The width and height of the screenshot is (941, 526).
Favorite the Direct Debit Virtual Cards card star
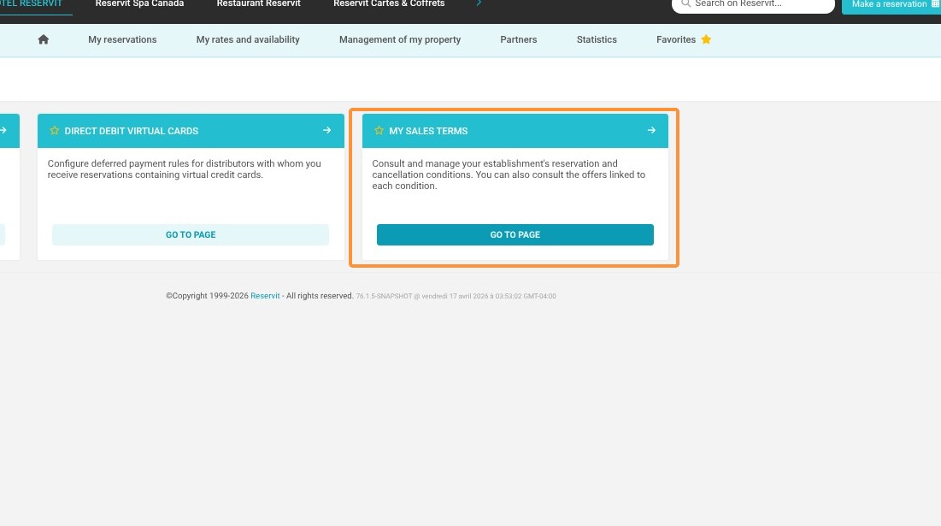(x=55, y=130)
